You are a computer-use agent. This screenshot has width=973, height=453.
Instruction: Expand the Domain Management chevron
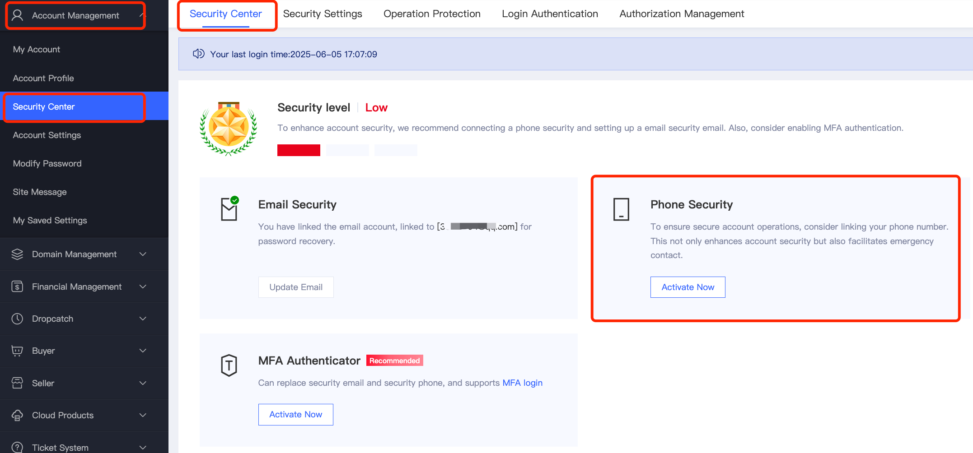(x=143, y=254)
